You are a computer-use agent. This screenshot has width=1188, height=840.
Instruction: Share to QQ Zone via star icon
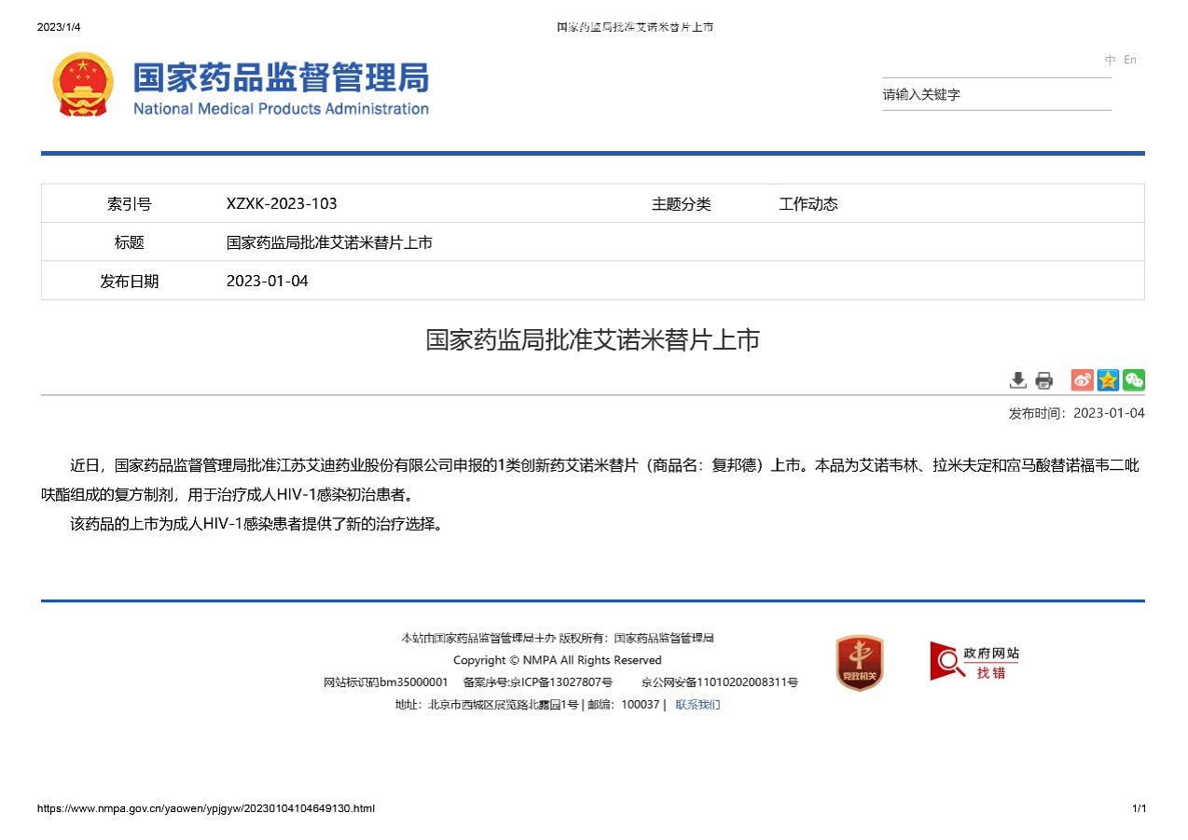pyautogui.click(x=1108, y=380)
